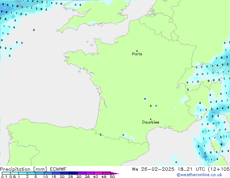Select the 45 to 50 mm legend swatch

pyautogui.click(x=107, y=173)
